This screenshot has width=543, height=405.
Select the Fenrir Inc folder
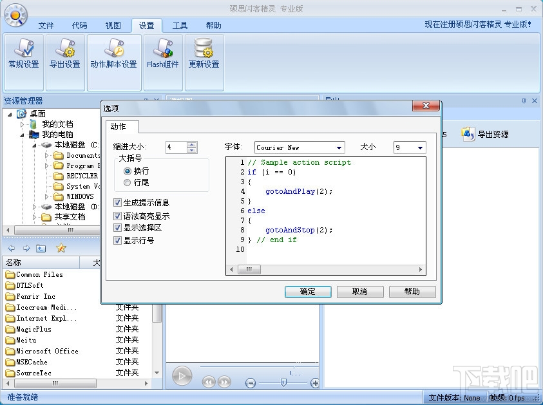pyautogui.click(x=30, y=296)
